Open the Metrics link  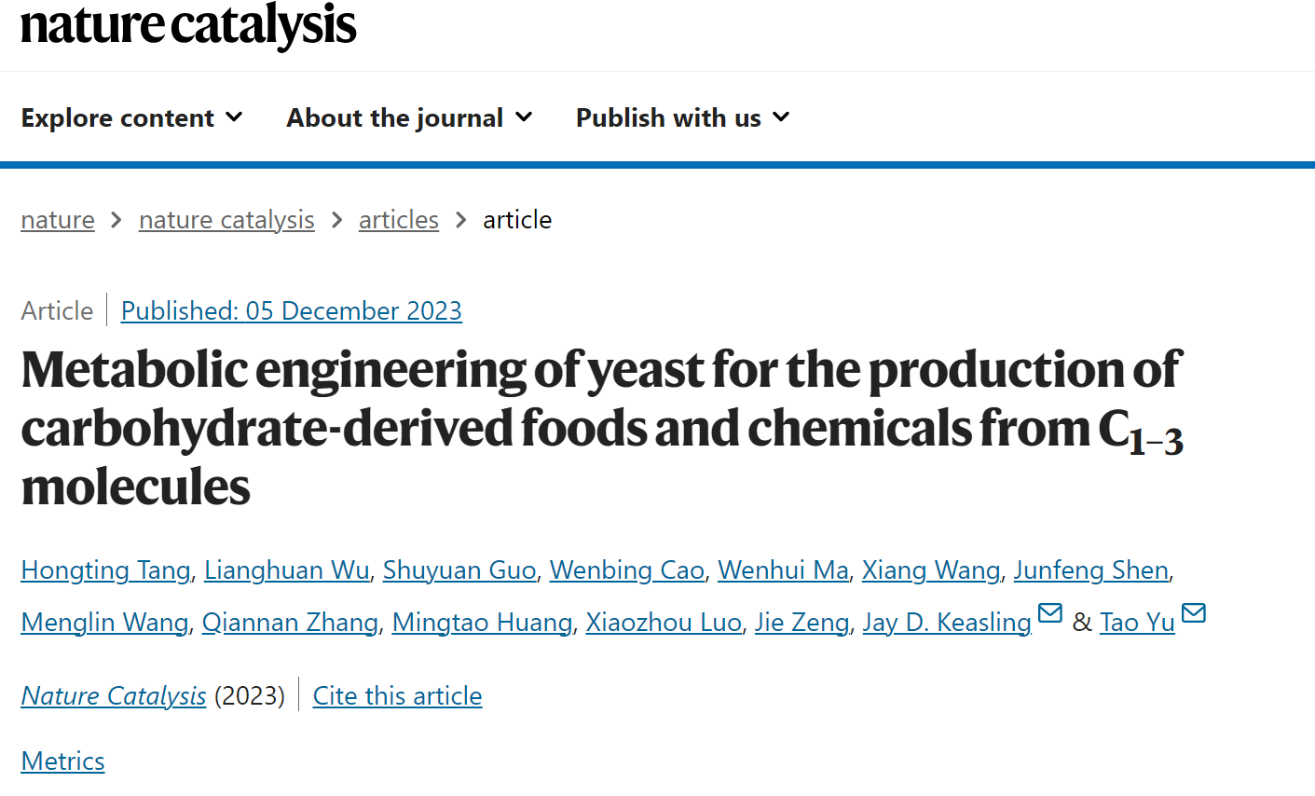tap(62, 762)
